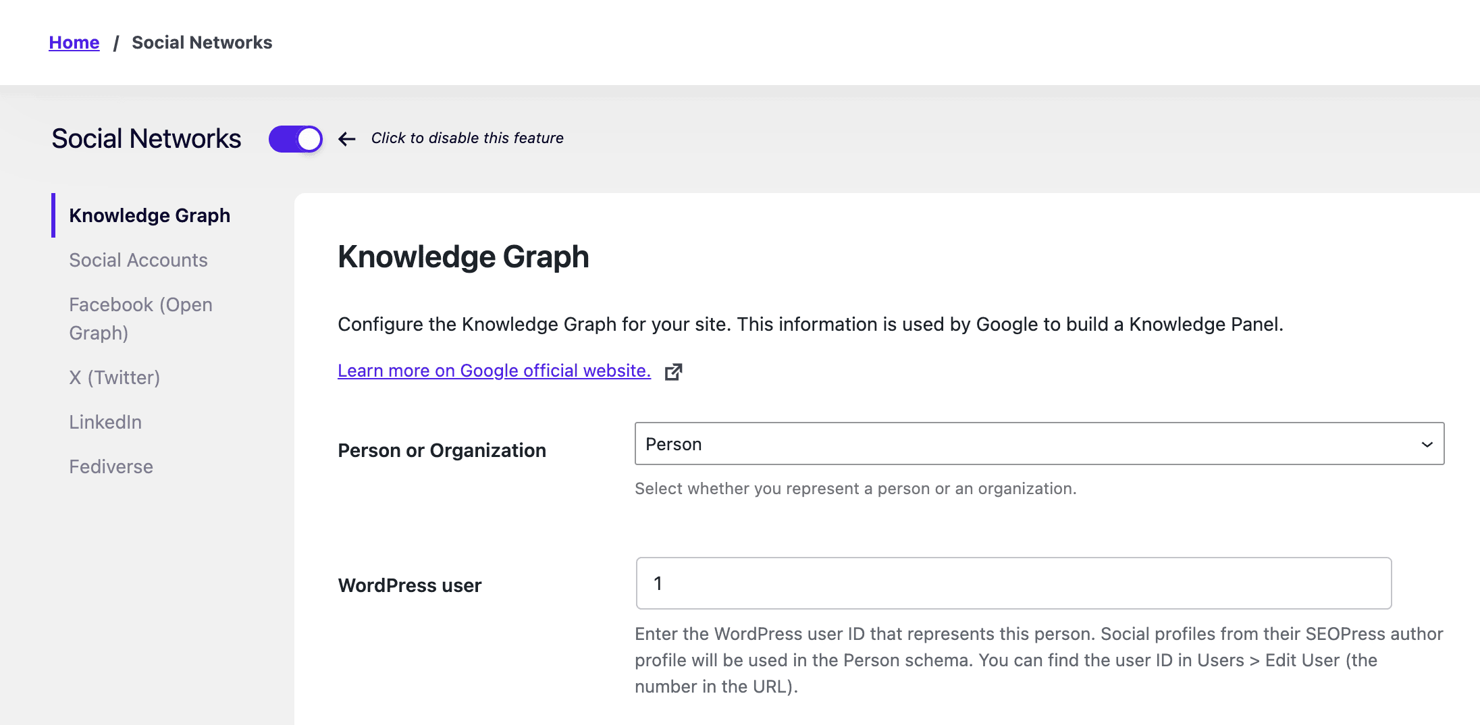Open the LinkedIn settings page
This screenshot has width=1480, height=725.
[x=105, y=422]
